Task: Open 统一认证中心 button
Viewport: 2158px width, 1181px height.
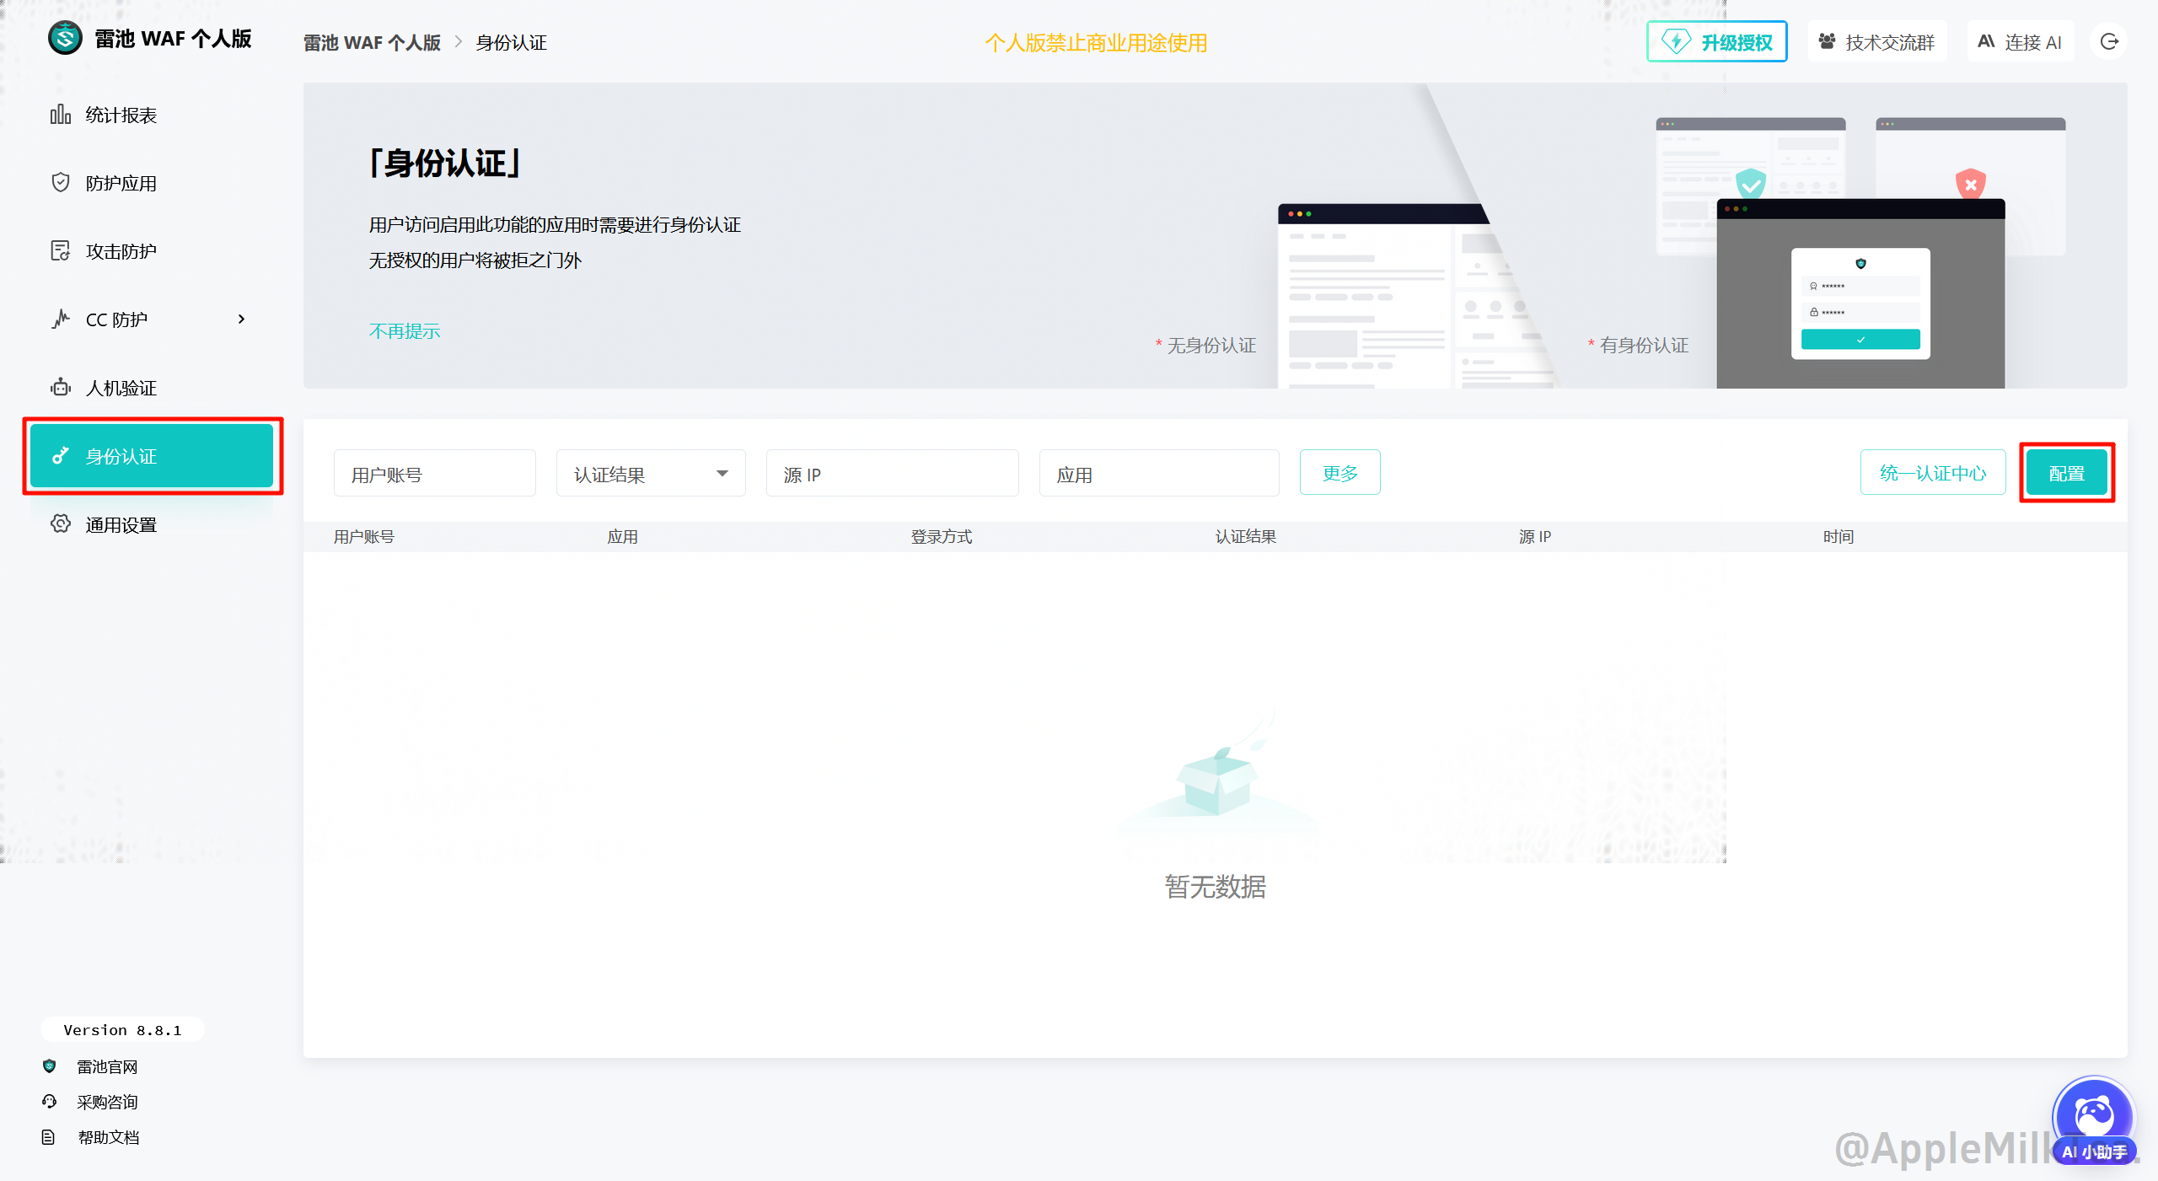Action: click(1932, 473)
